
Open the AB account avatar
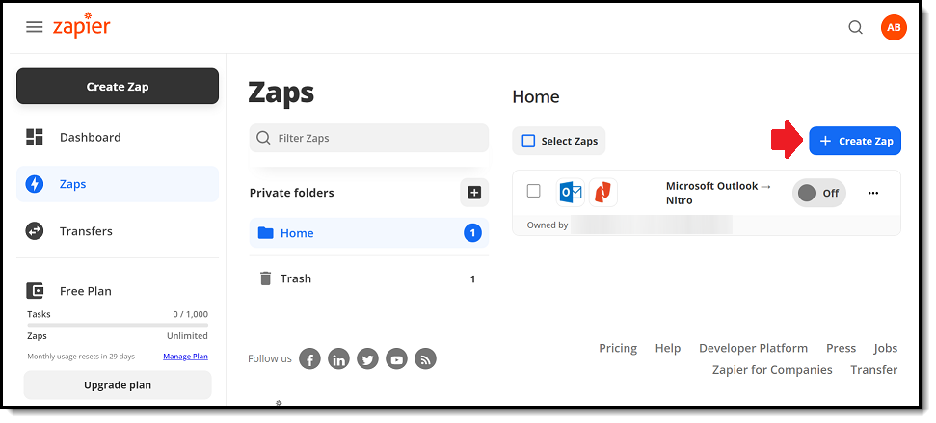coord(894,27)
